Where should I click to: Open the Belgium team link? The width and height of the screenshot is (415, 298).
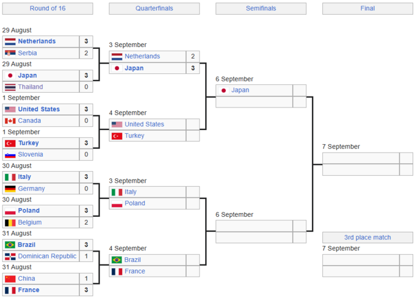click(x=30, y=223)
